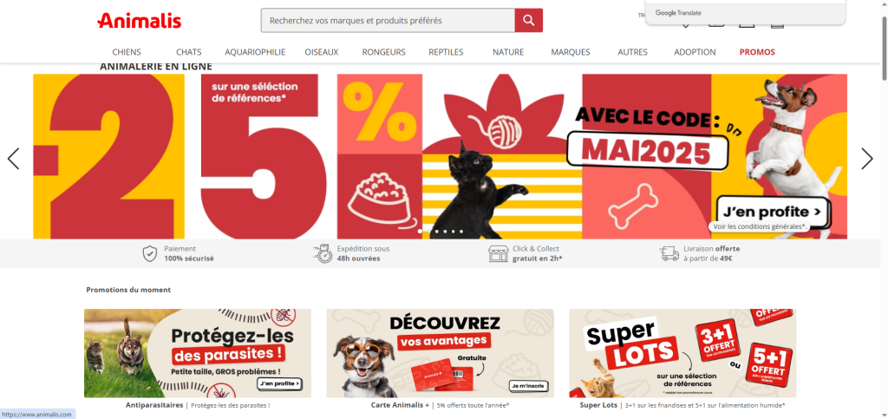Select the first carousel pagination dot
The image size is (888, 419).
[421, 232]
